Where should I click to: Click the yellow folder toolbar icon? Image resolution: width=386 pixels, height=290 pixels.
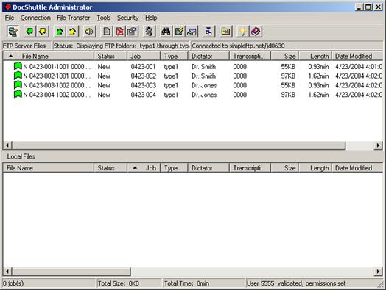[226, 32]
